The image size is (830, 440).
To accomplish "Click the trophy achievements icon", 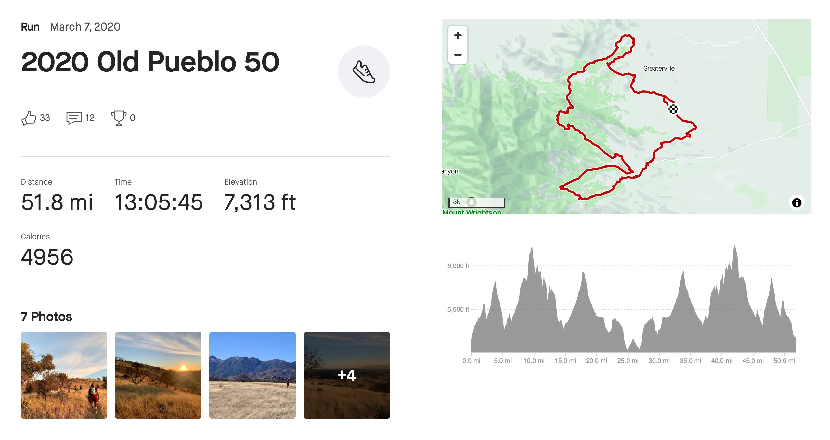I will coord(119,118).
